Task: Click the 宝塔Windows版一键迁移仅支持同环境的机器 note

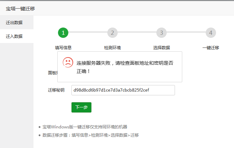Action: 85,127
